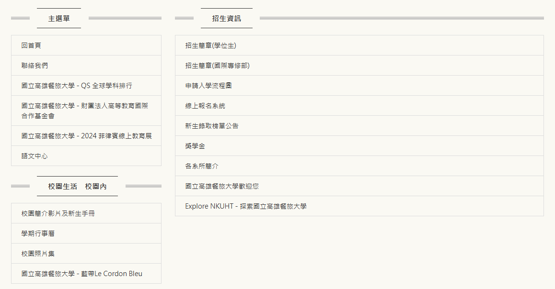
Task: Open Explore NKUHT link
Action: (x=246, y=206)
